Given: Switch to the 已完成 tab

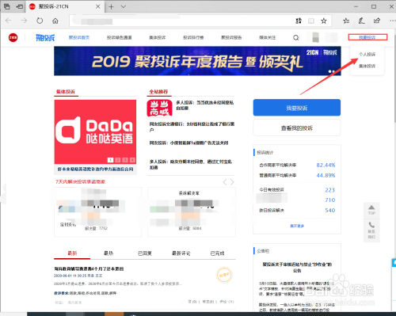Looking at the screenshot, I should (217, 253).
